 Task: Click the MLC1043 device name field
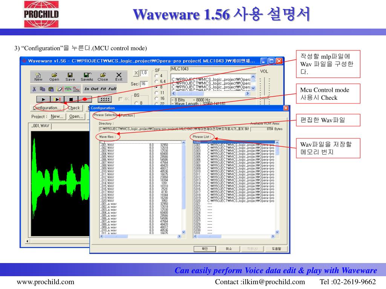click(x=213, y=69)
